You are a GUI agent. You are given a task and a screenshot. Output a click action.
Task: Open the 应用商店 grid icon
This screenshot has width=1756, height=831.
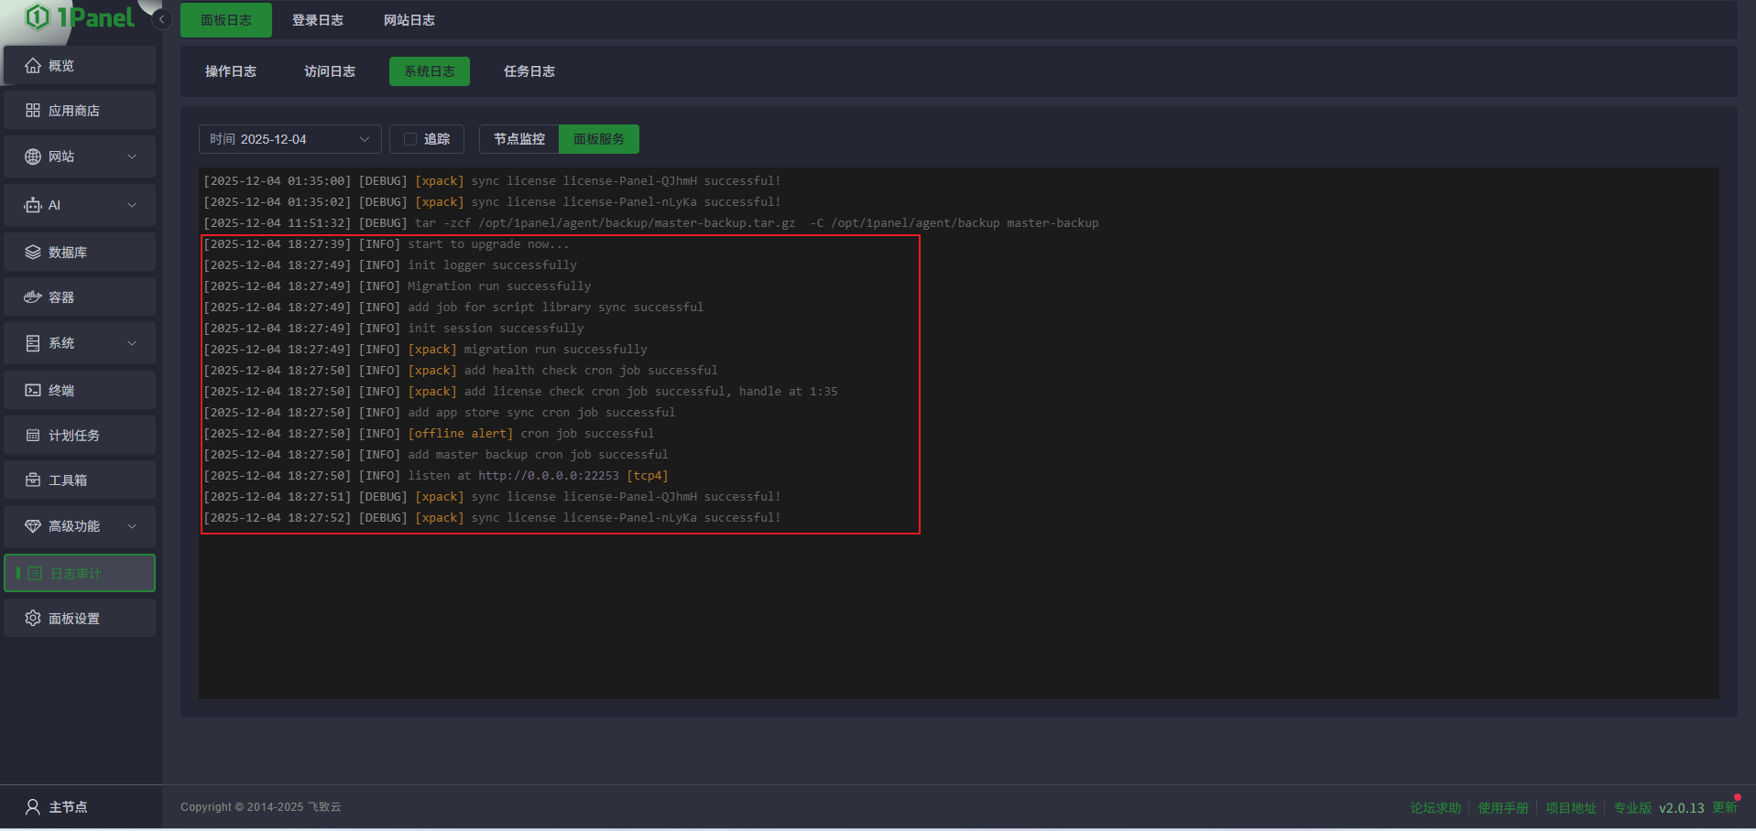pyautogui.click(x=33, y=111)
